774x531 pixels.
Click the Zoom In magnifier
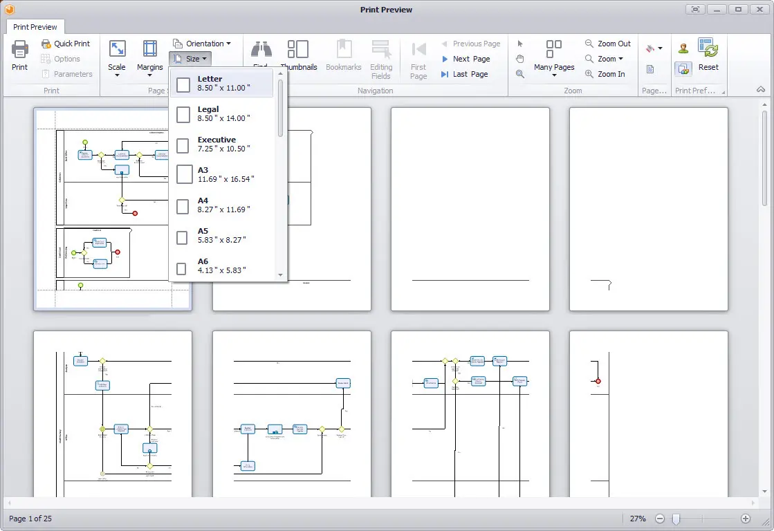tap(589, 74)
